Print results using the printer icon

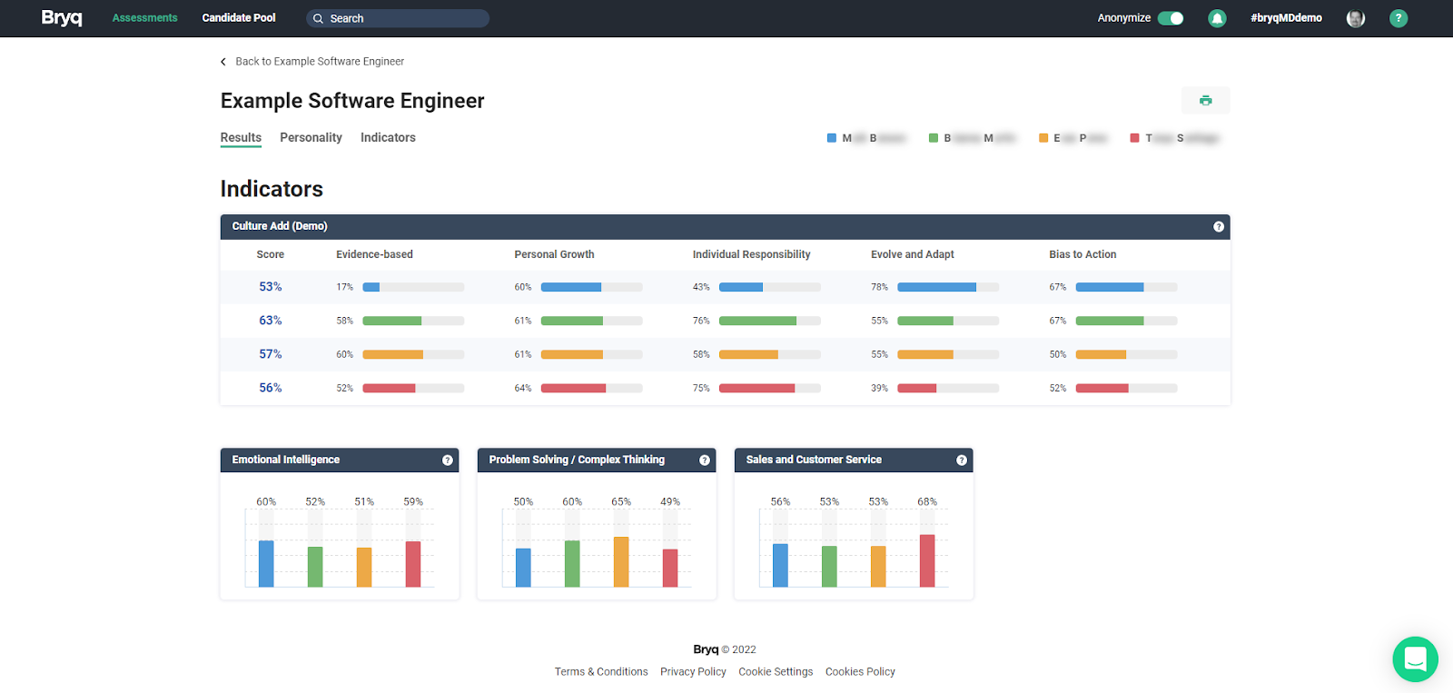pyautogui.click(x=1205, y=100)
